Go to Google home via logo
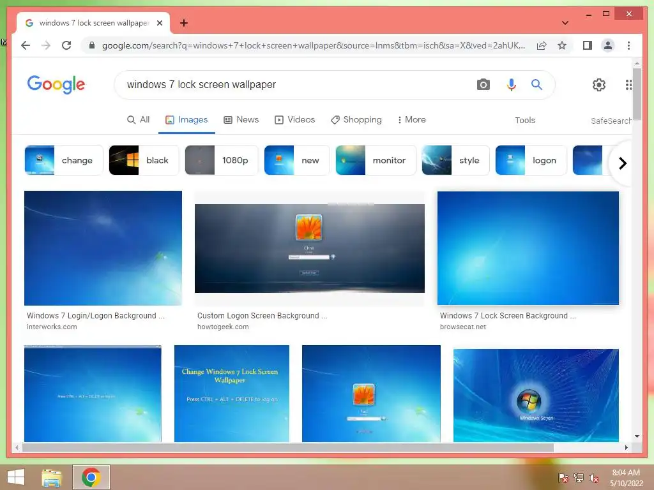654x490 pixels. click(56, 84)
